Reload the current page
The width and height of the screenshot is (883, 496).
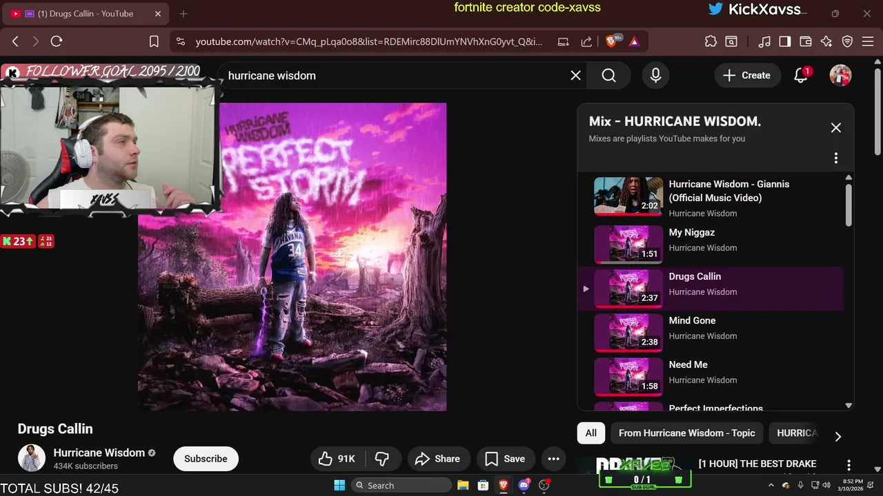pos(57,41)
